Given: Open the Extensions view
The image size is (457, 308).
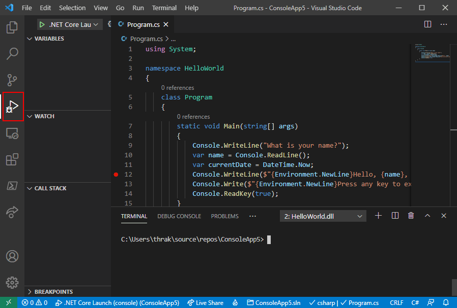Looking at the screenshot, I should [x=12, y=159].
